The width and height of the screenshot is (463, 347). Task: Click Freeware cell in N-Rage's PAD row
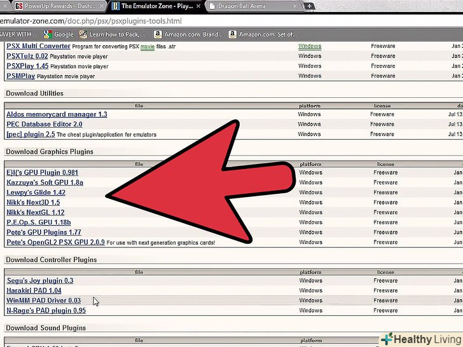(x=385, y=310)
